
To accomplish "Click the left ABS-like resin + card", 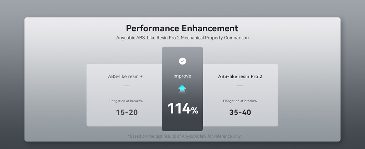I will pyautogui.click(x=124, y=95).
